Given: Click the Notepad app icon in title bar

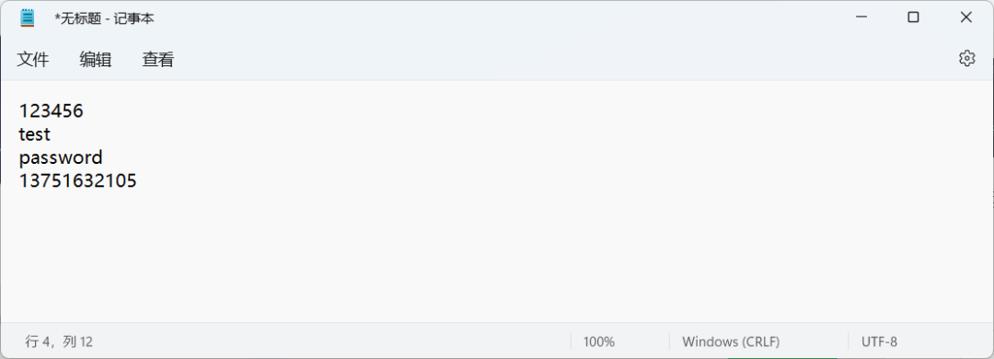Looking at the screenshot, I should 28,17.
